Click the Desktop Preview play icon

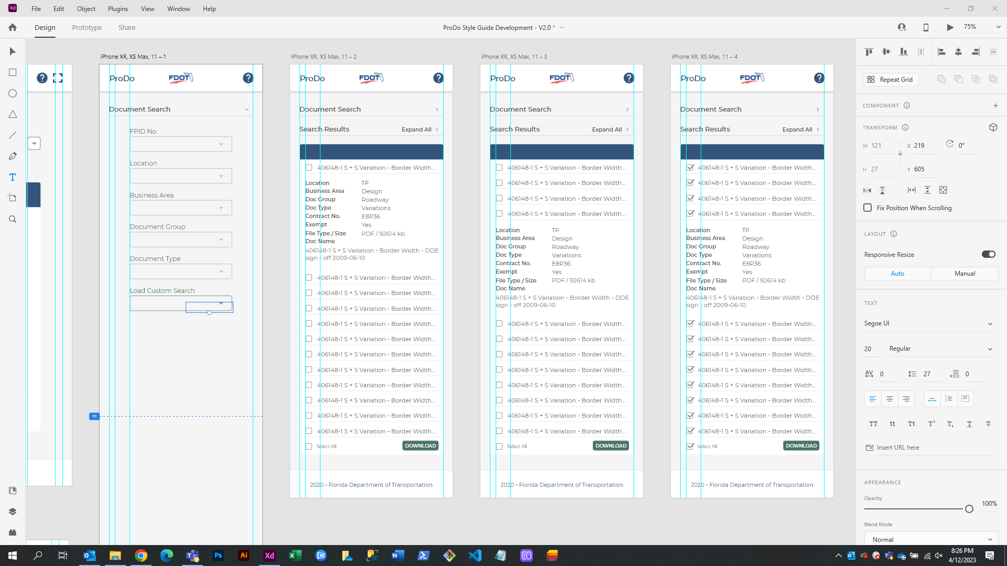(950, 27)
